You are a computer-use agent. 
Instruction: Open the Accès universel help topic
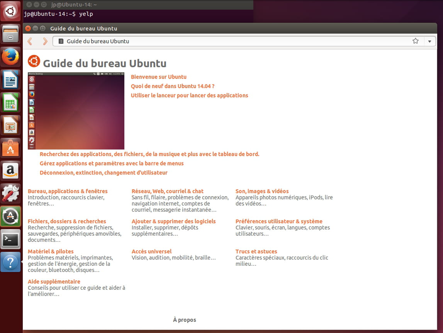click(151, 251)
